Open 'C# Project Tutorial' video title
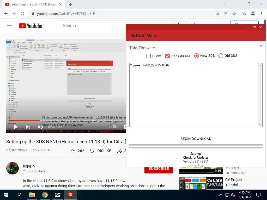 [234, 182]
